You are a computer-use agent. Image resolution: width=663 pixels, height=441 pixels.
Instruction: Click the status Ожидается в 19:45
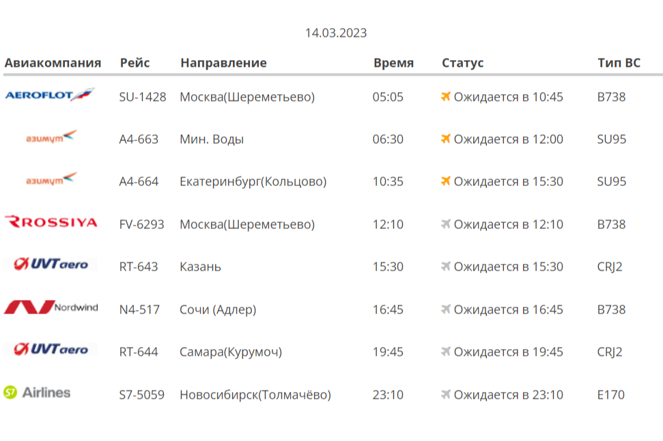tap(509, 352)
